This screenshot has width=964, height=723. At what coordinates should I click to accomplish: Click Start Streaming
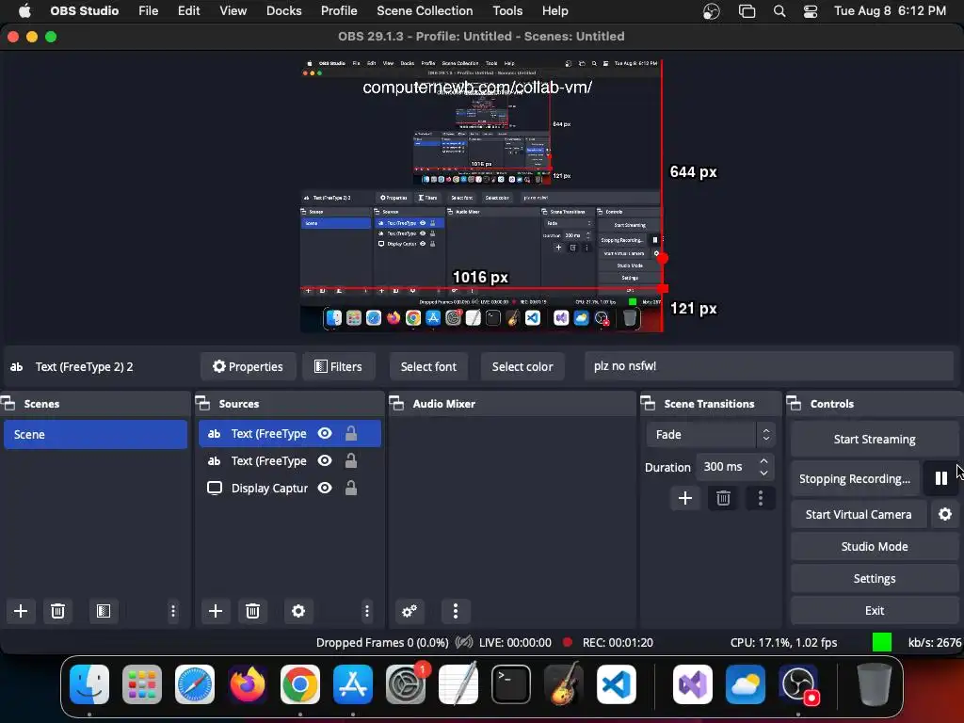point(875,439)
